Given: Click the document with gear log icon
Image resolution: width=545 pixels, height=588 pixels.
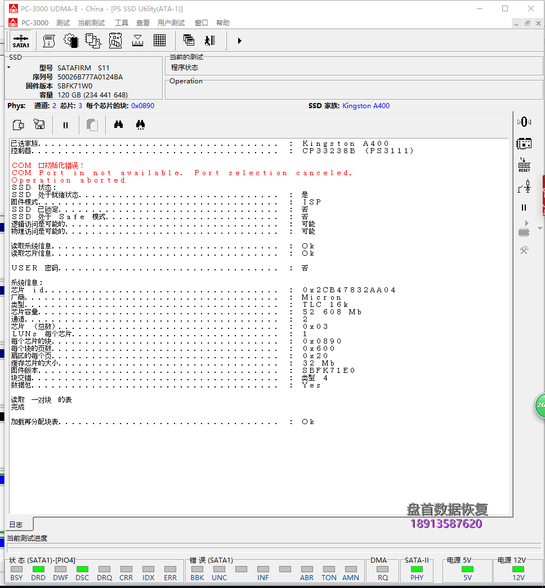Looking at the screenshot, I should coord(19,125).
